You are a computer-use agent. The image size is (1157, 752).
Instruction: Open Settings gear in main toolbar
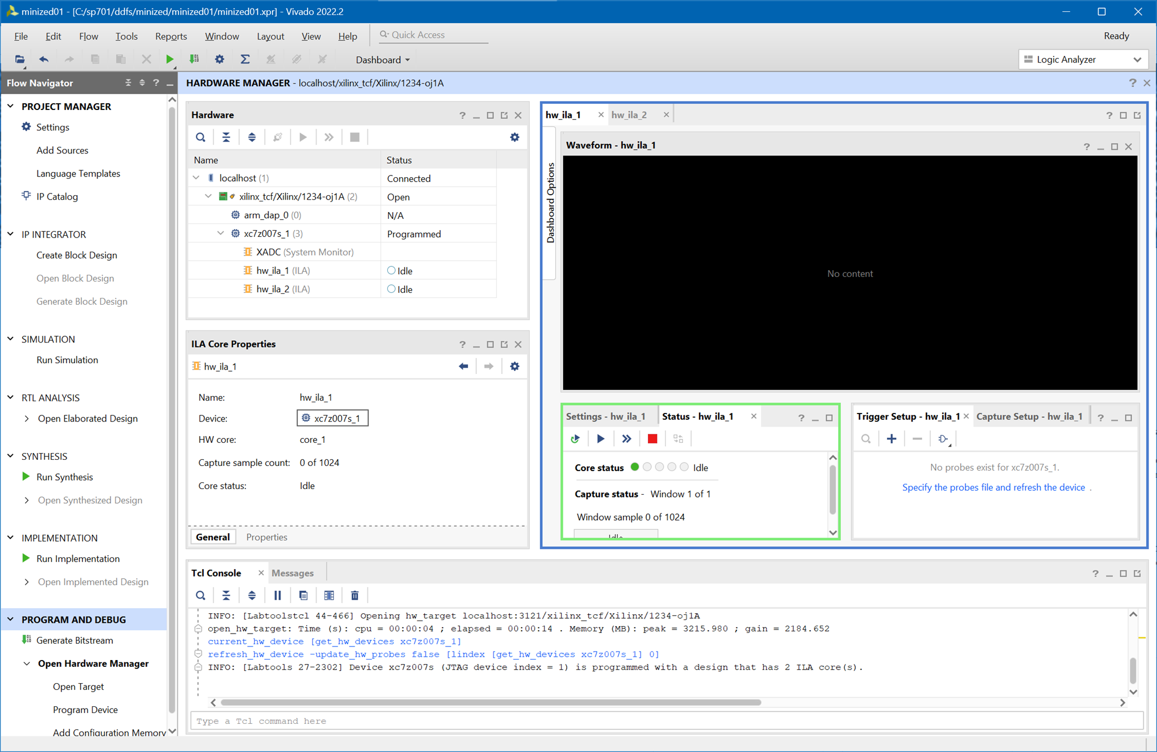pos(220,59)
